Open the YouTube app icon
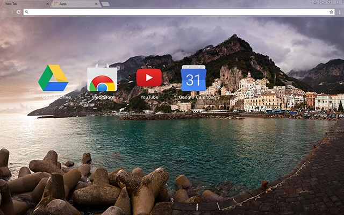This screenshot has width=344, height=215. pyautogui.click(x=149, y=77)
